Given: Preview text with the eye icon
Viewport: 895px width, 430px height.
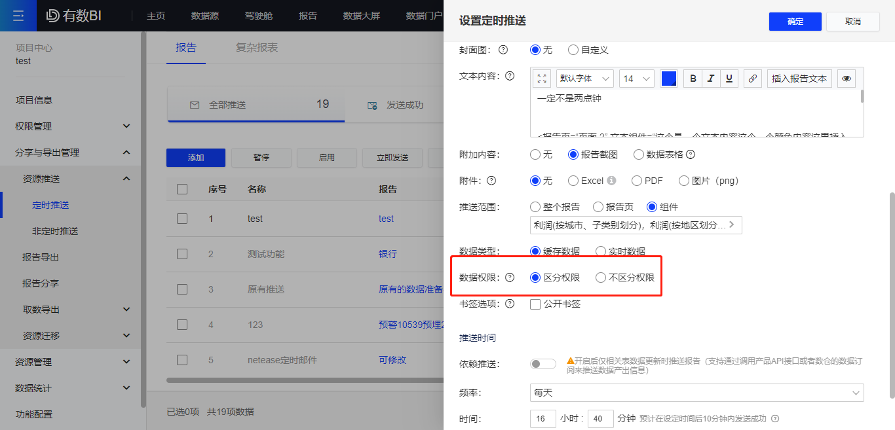Looking at the screenshot, I should pyautogui.click(x=846, y=78).
